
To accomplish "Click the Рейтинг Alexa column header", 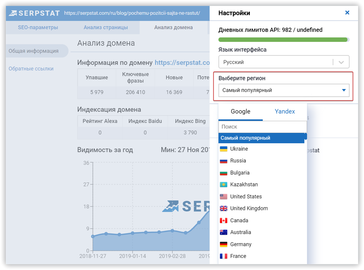I will pos(100,121).
